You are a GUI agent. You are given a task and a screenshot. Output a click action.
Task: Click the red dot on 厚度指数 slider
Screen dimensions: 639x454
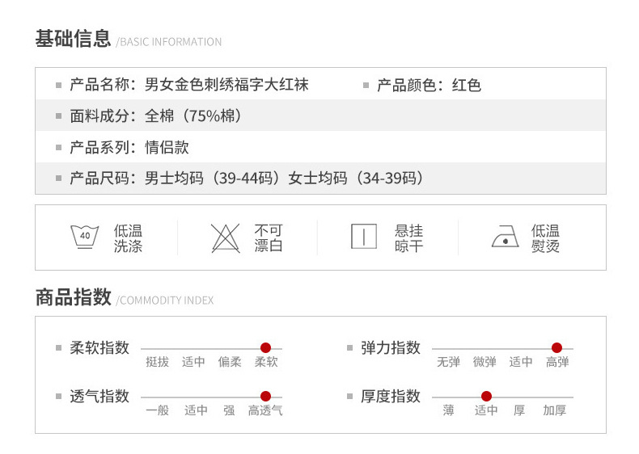[x=486, y=397]
